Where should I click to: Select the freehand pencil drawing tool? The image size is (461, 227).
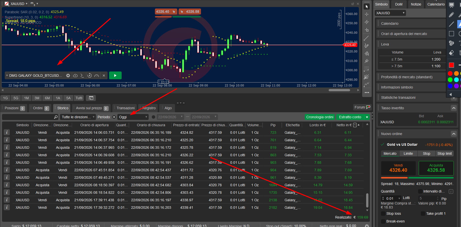(367, 46)
